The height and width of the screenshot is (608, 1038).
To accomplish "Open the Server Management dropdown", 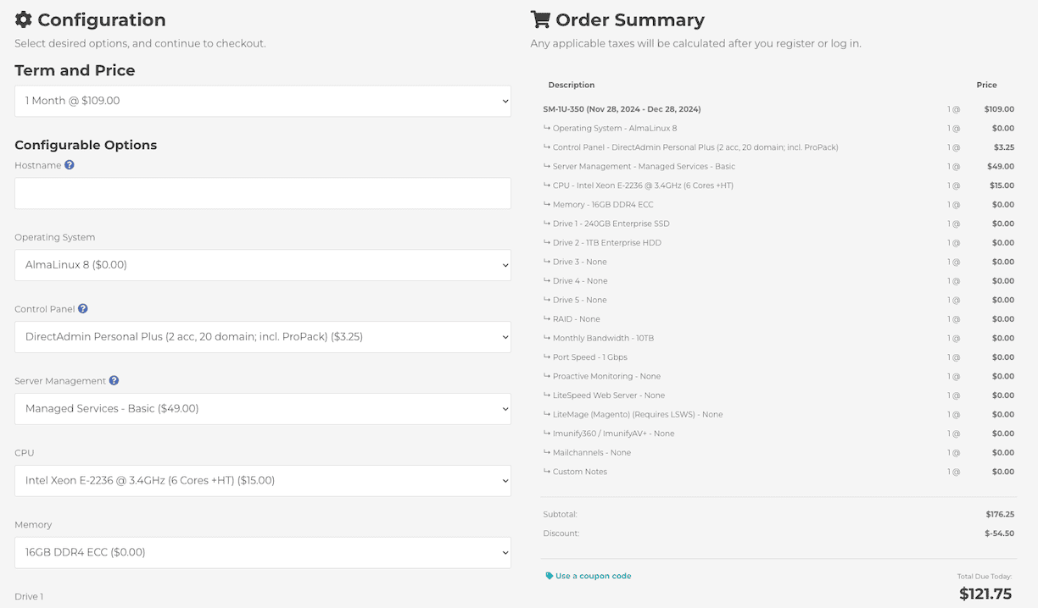I will [x=262, y=408].
